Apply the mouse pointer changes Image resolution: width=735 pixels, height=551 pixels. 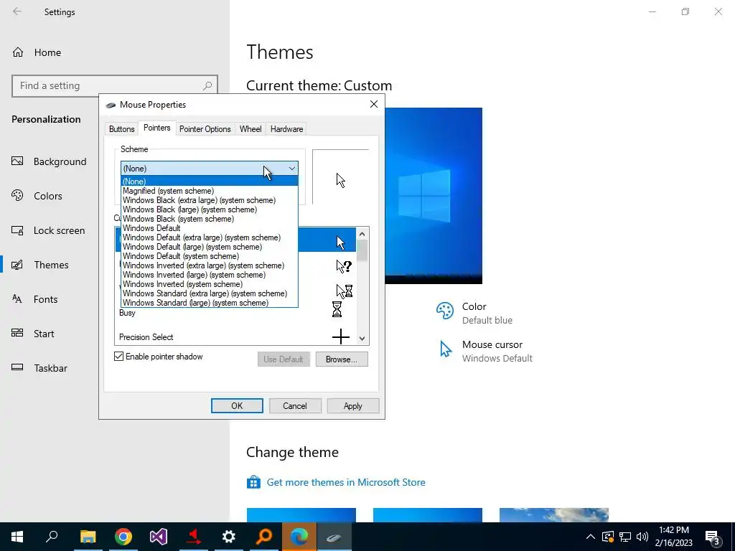[x=353, y=406]
